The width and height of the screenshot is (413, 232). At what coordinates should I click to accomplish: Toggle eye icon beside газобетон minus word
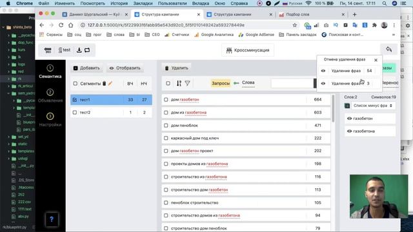pos(349,119)
